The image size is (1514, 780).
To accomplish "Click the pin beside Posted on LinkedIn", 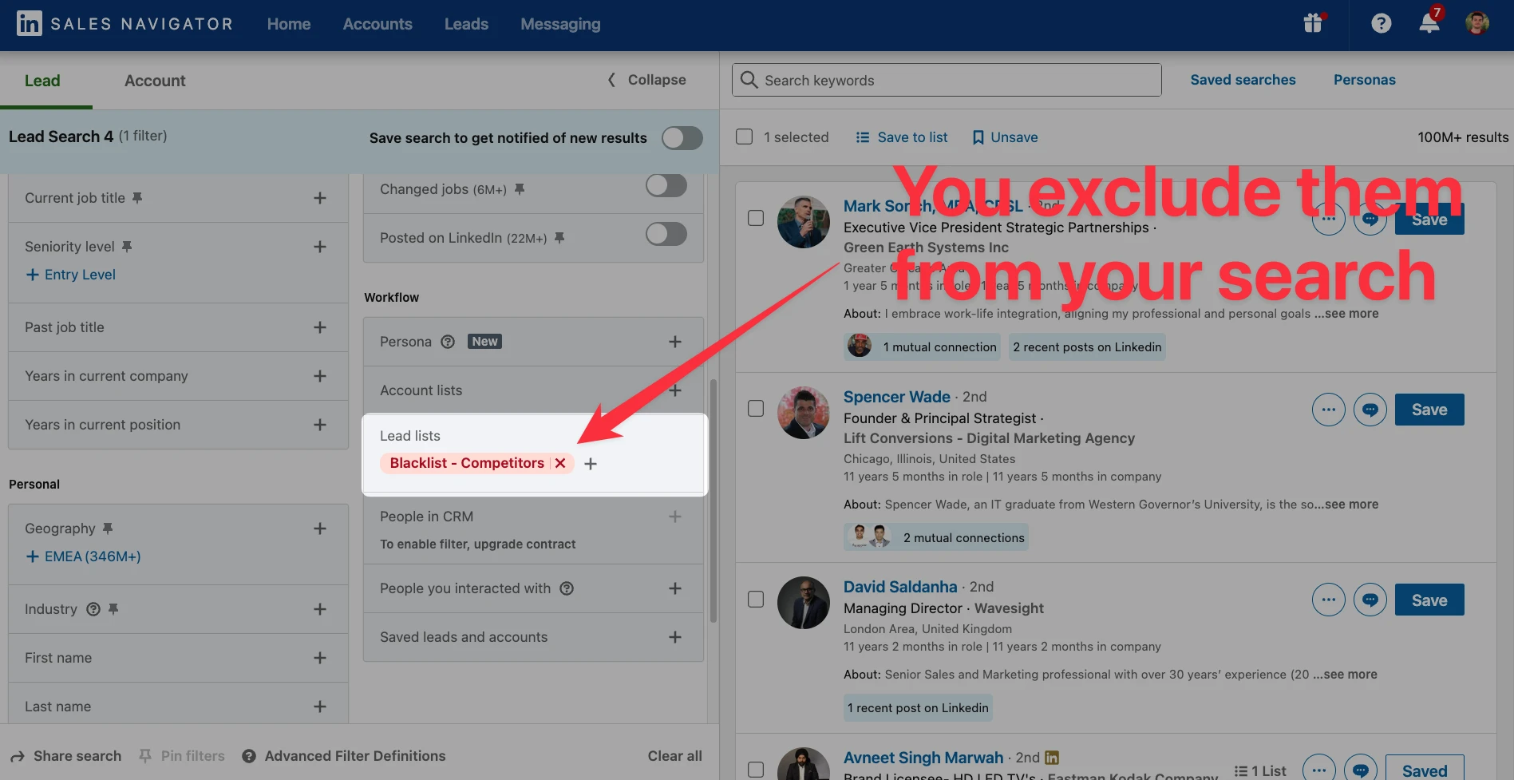I will click(x=559, y=238).
